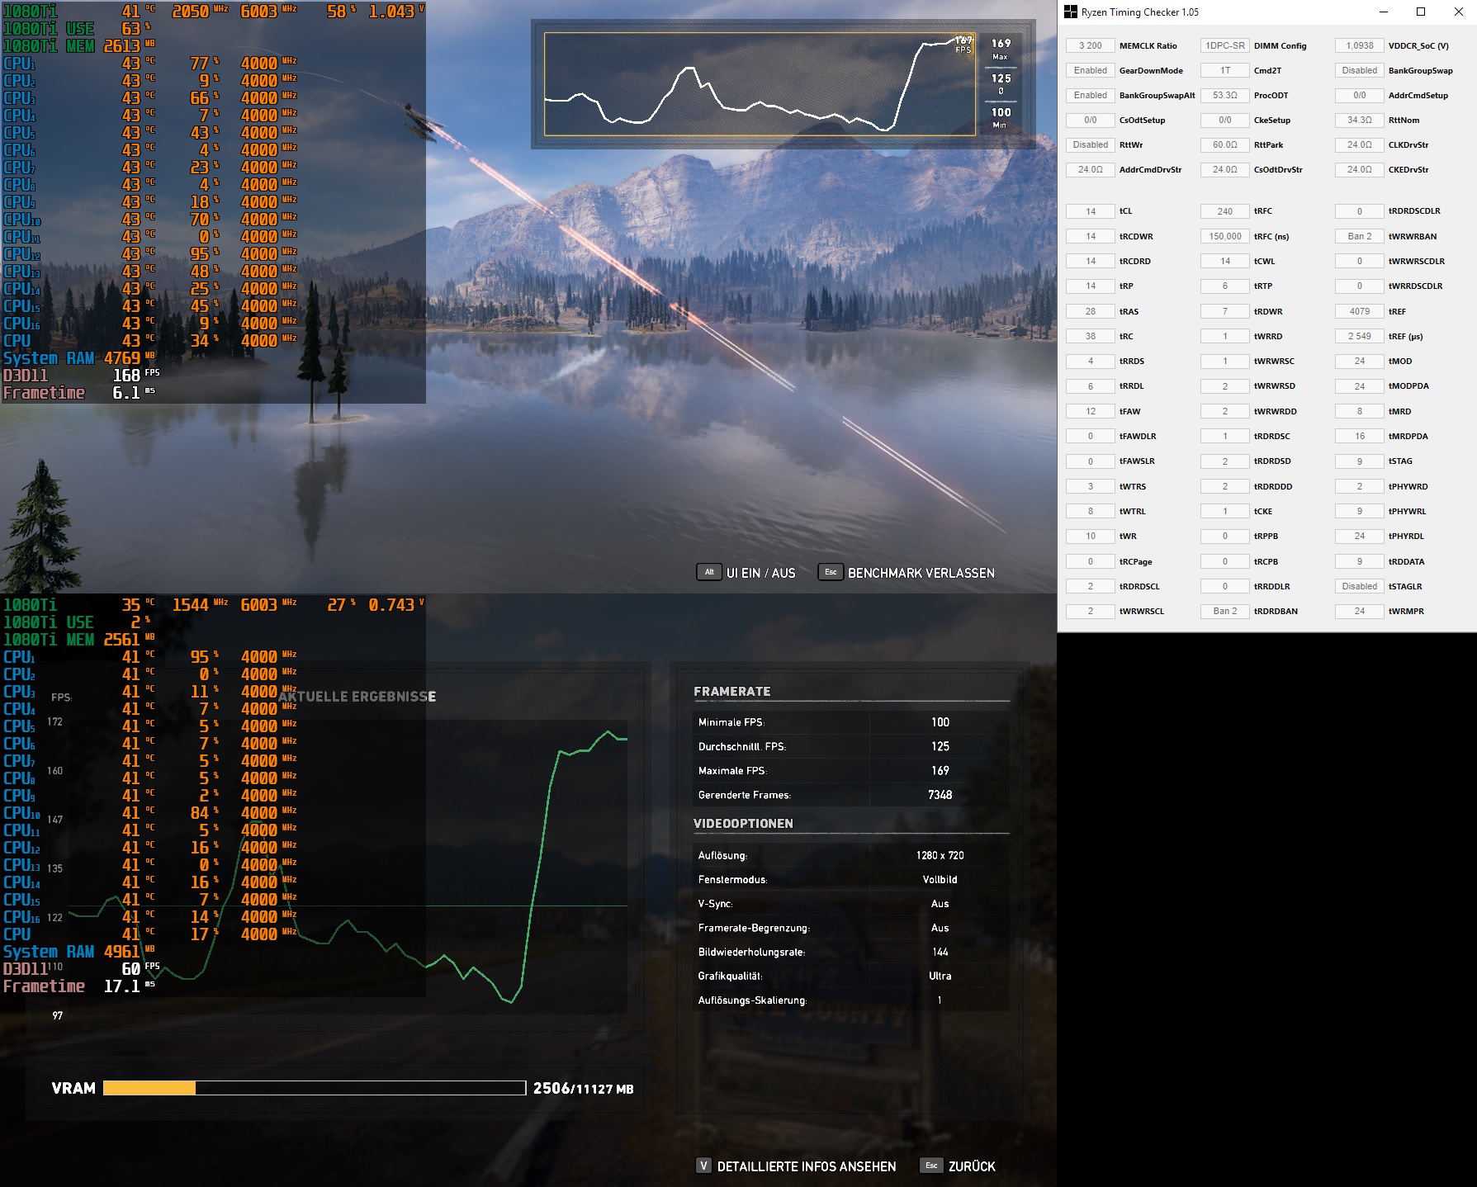Minimize the Ryzen Timing Checker window
The height and width of the screenshot is (1187, 1477).
(1384, 12)
